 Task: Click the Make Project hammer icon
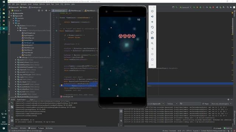pos(176,7)
